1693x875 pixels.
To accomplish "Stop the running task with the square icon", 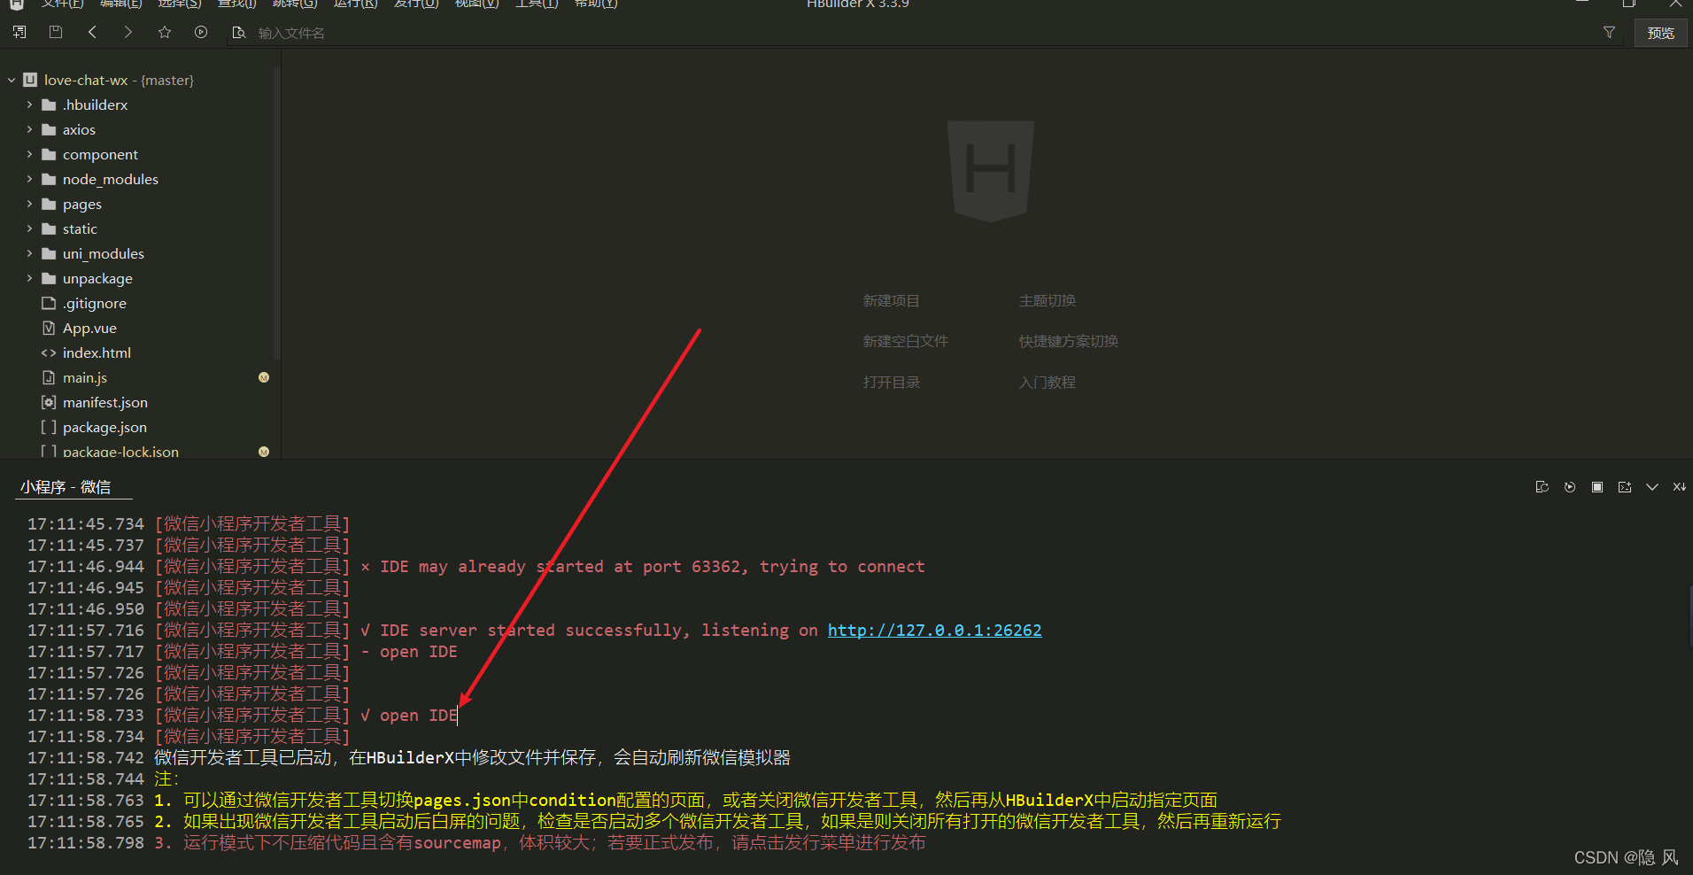I will pyautogui.click(x=1597, y=487).
